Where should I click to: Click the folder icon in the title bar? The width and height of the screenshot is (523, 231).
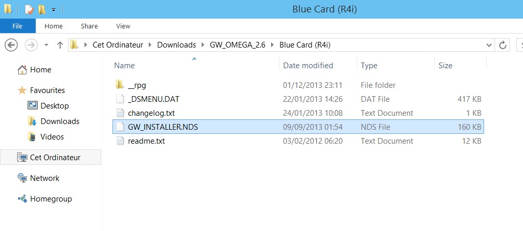[8, 9]
